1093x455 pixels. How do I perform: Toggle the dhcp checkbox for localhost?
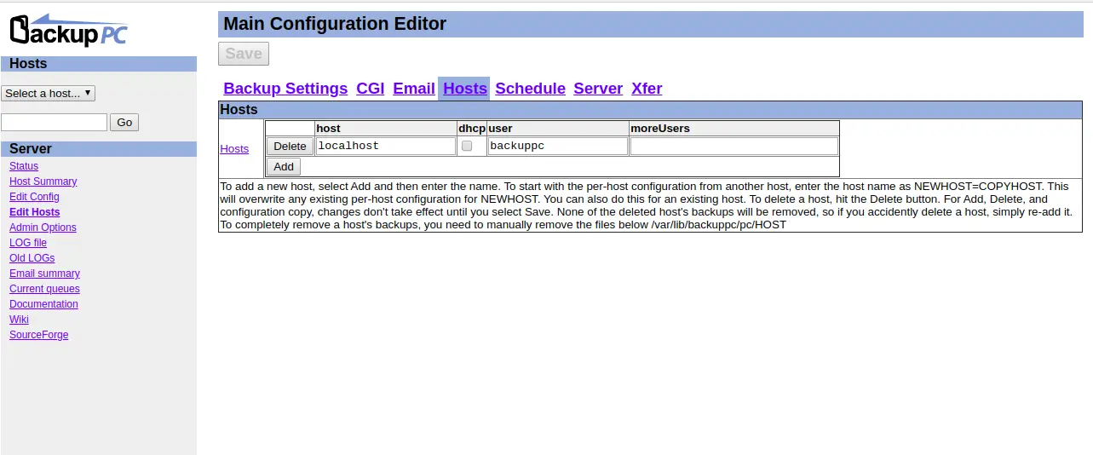[x=467, y=147]
